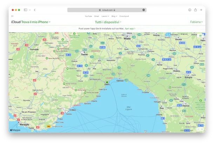Click the Aix-en-Provence label
This screenshot has height=144, width=214.
coord(29,112)
